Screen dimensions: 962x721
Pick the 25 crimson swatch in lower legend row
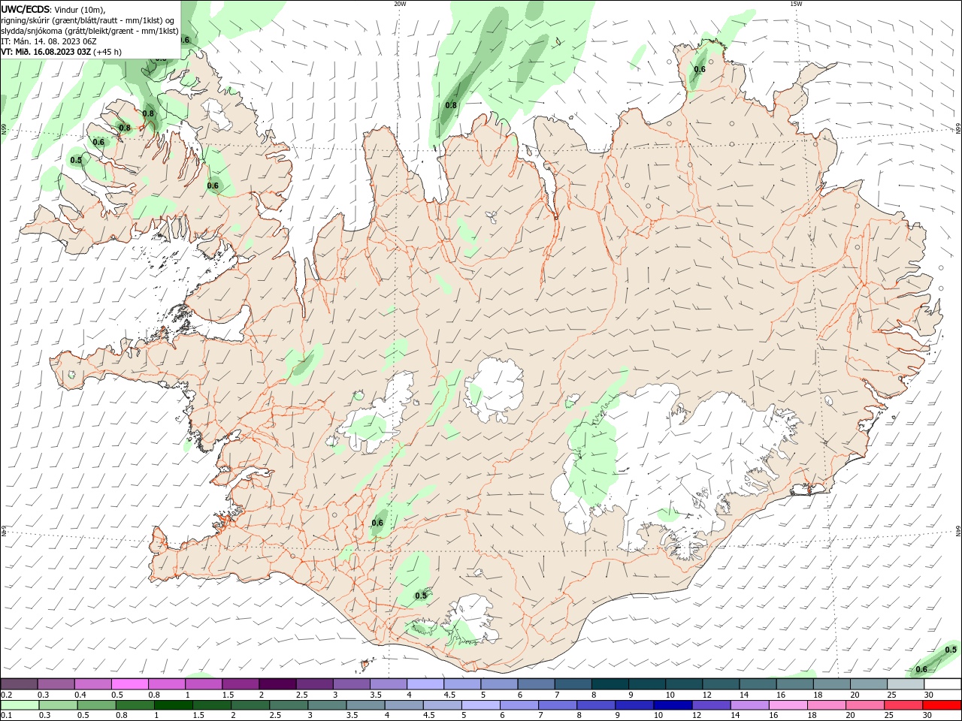coord(904,705)
